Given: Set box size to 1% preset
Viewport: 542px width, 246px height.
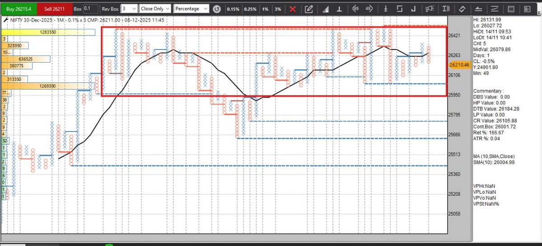Looking at the screenshot, I should click(x=265, y=9).
